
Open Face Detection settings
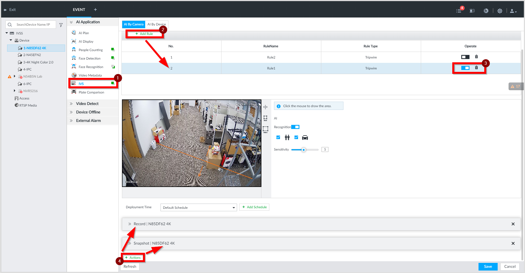[89, 58]
